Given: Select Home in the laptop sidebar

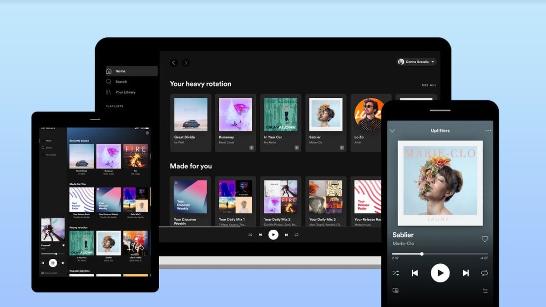Looking at the screenshot, I should 132,71.
